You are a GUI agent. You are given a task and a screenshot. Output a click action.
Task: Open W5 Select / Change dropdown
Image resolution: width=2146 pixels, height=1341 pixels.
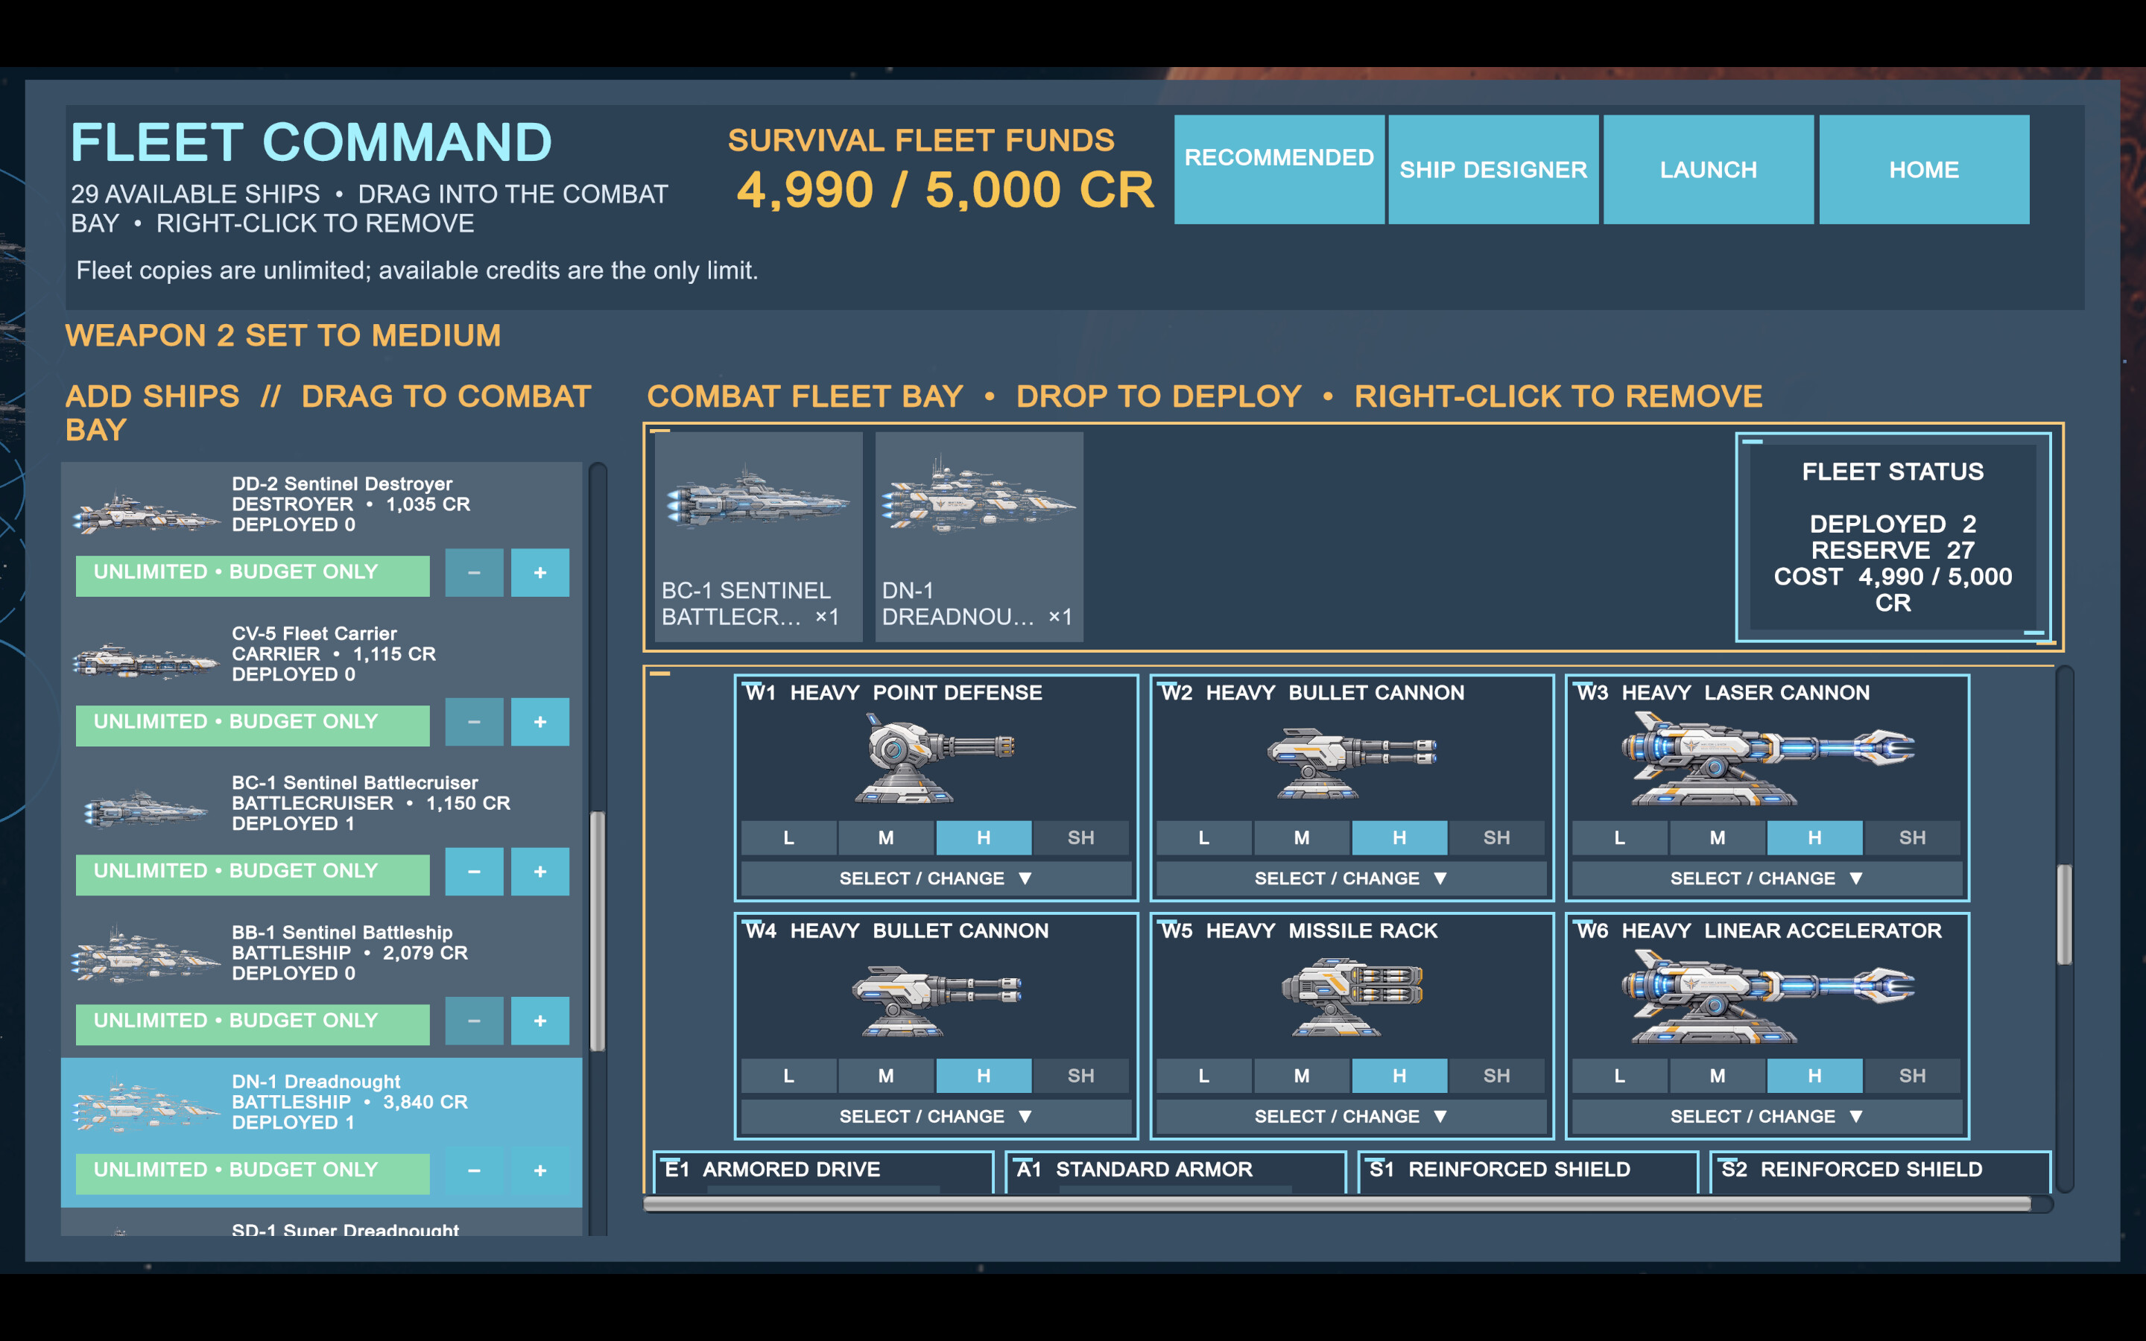(1352, 1117)
